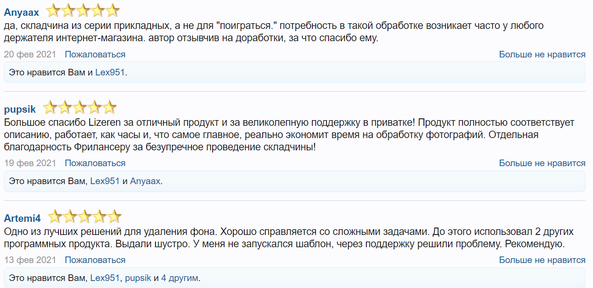This screenshot has height=288, width=593.
Task: Open pupsik link in Artemi4's likes list
Action: 138,278
